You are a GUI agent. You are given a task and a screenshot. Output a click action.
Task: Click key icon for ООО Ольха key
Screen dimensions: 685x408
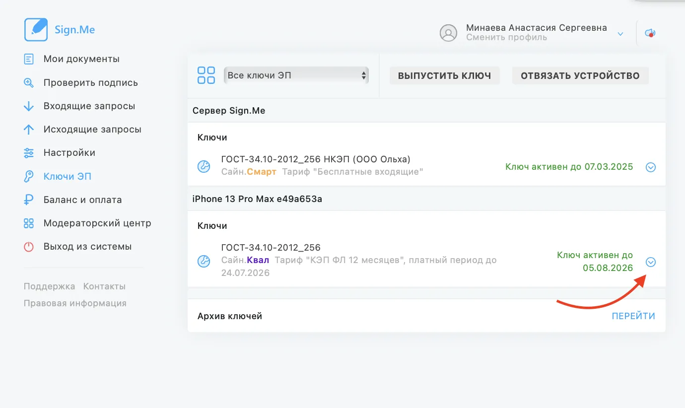[204, 166]
